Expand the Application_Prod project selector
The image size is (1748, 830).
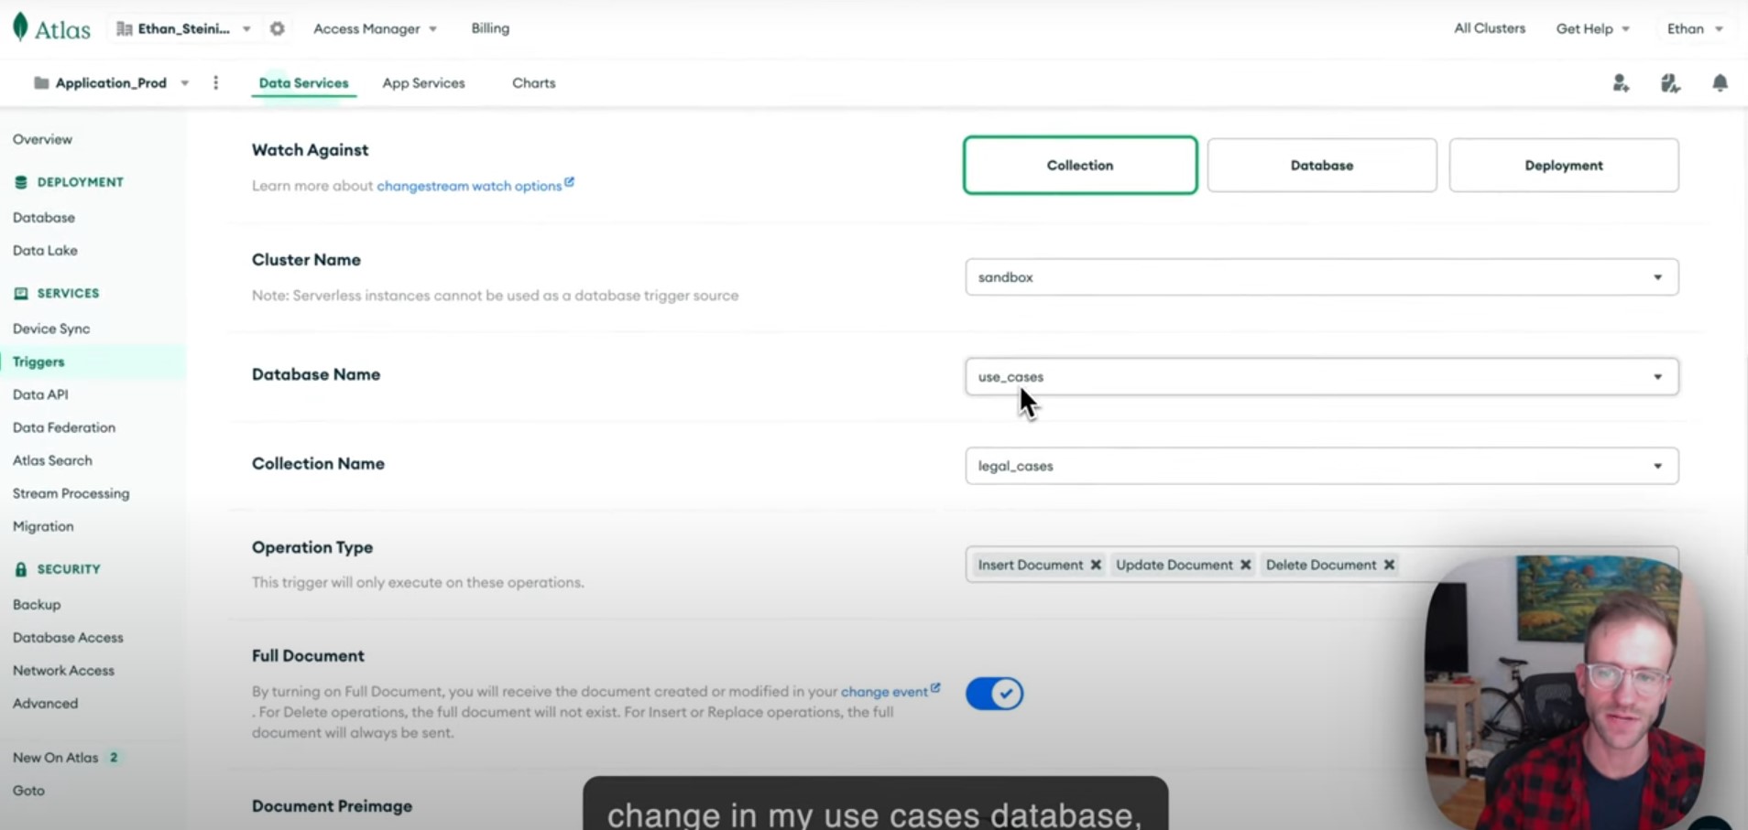[111, 82]
